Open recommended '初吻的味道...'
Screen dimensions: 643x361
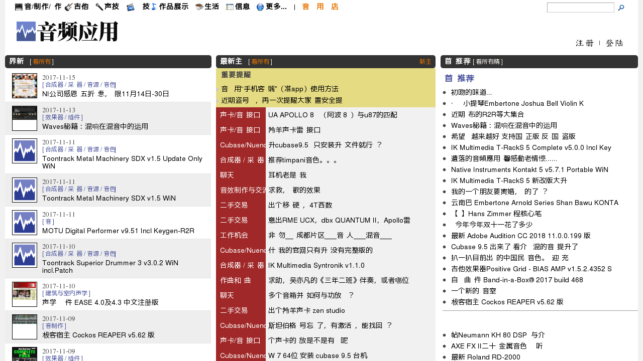click(471, 92)
